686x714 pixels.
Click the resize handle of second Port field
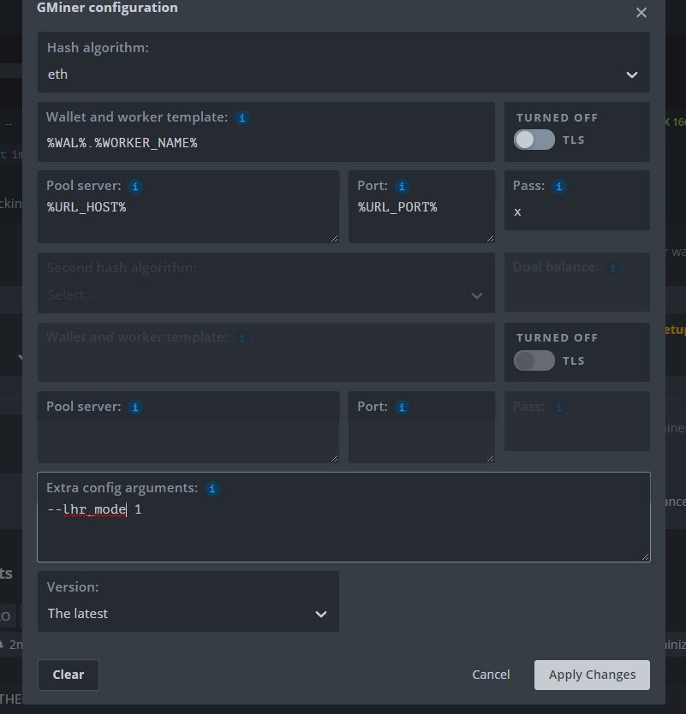tap(490, 459)
